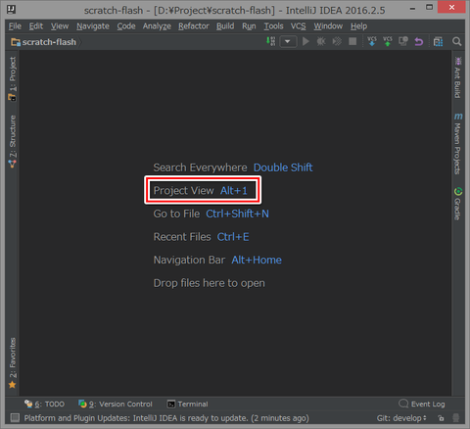Toggle the Maven Projects tool window
Screen dimensions: 470x429
point(458,144)
